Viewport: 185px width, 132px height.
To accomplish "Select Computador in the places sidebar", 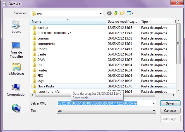I will pos(16,90).
